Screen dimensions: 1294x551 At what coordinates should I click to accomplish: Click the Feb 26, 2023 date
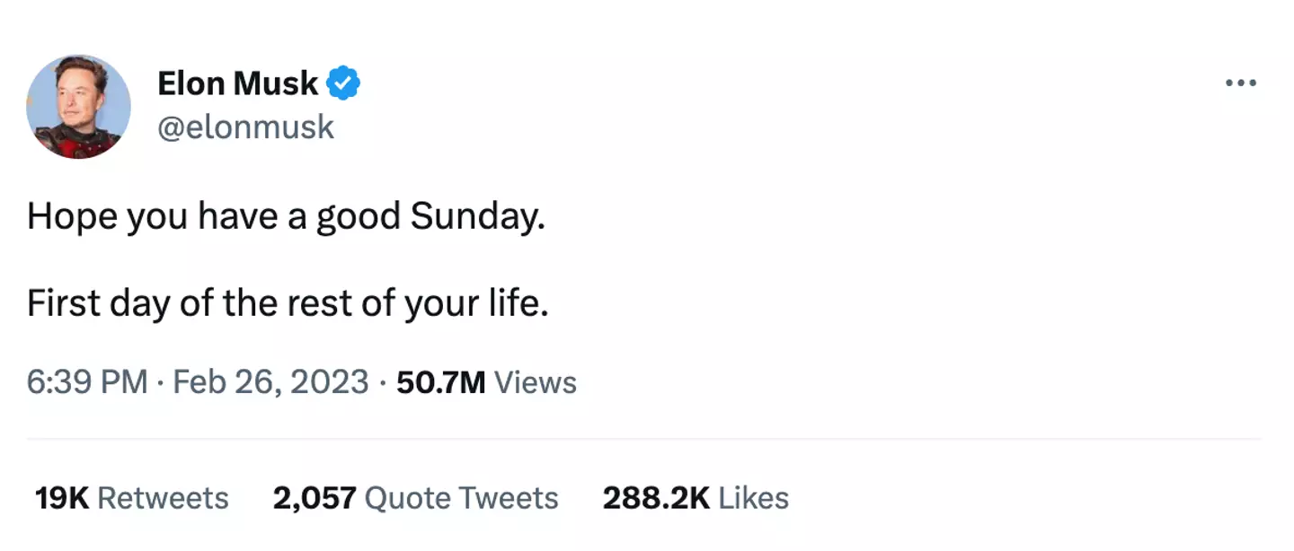270,382
